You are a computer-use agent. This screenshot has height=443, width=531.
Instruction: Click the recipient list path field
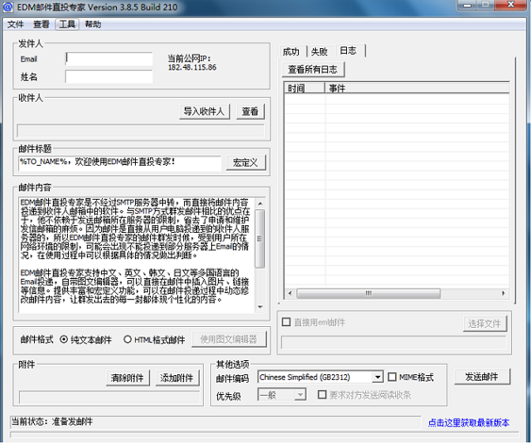(x=141, y=131)
